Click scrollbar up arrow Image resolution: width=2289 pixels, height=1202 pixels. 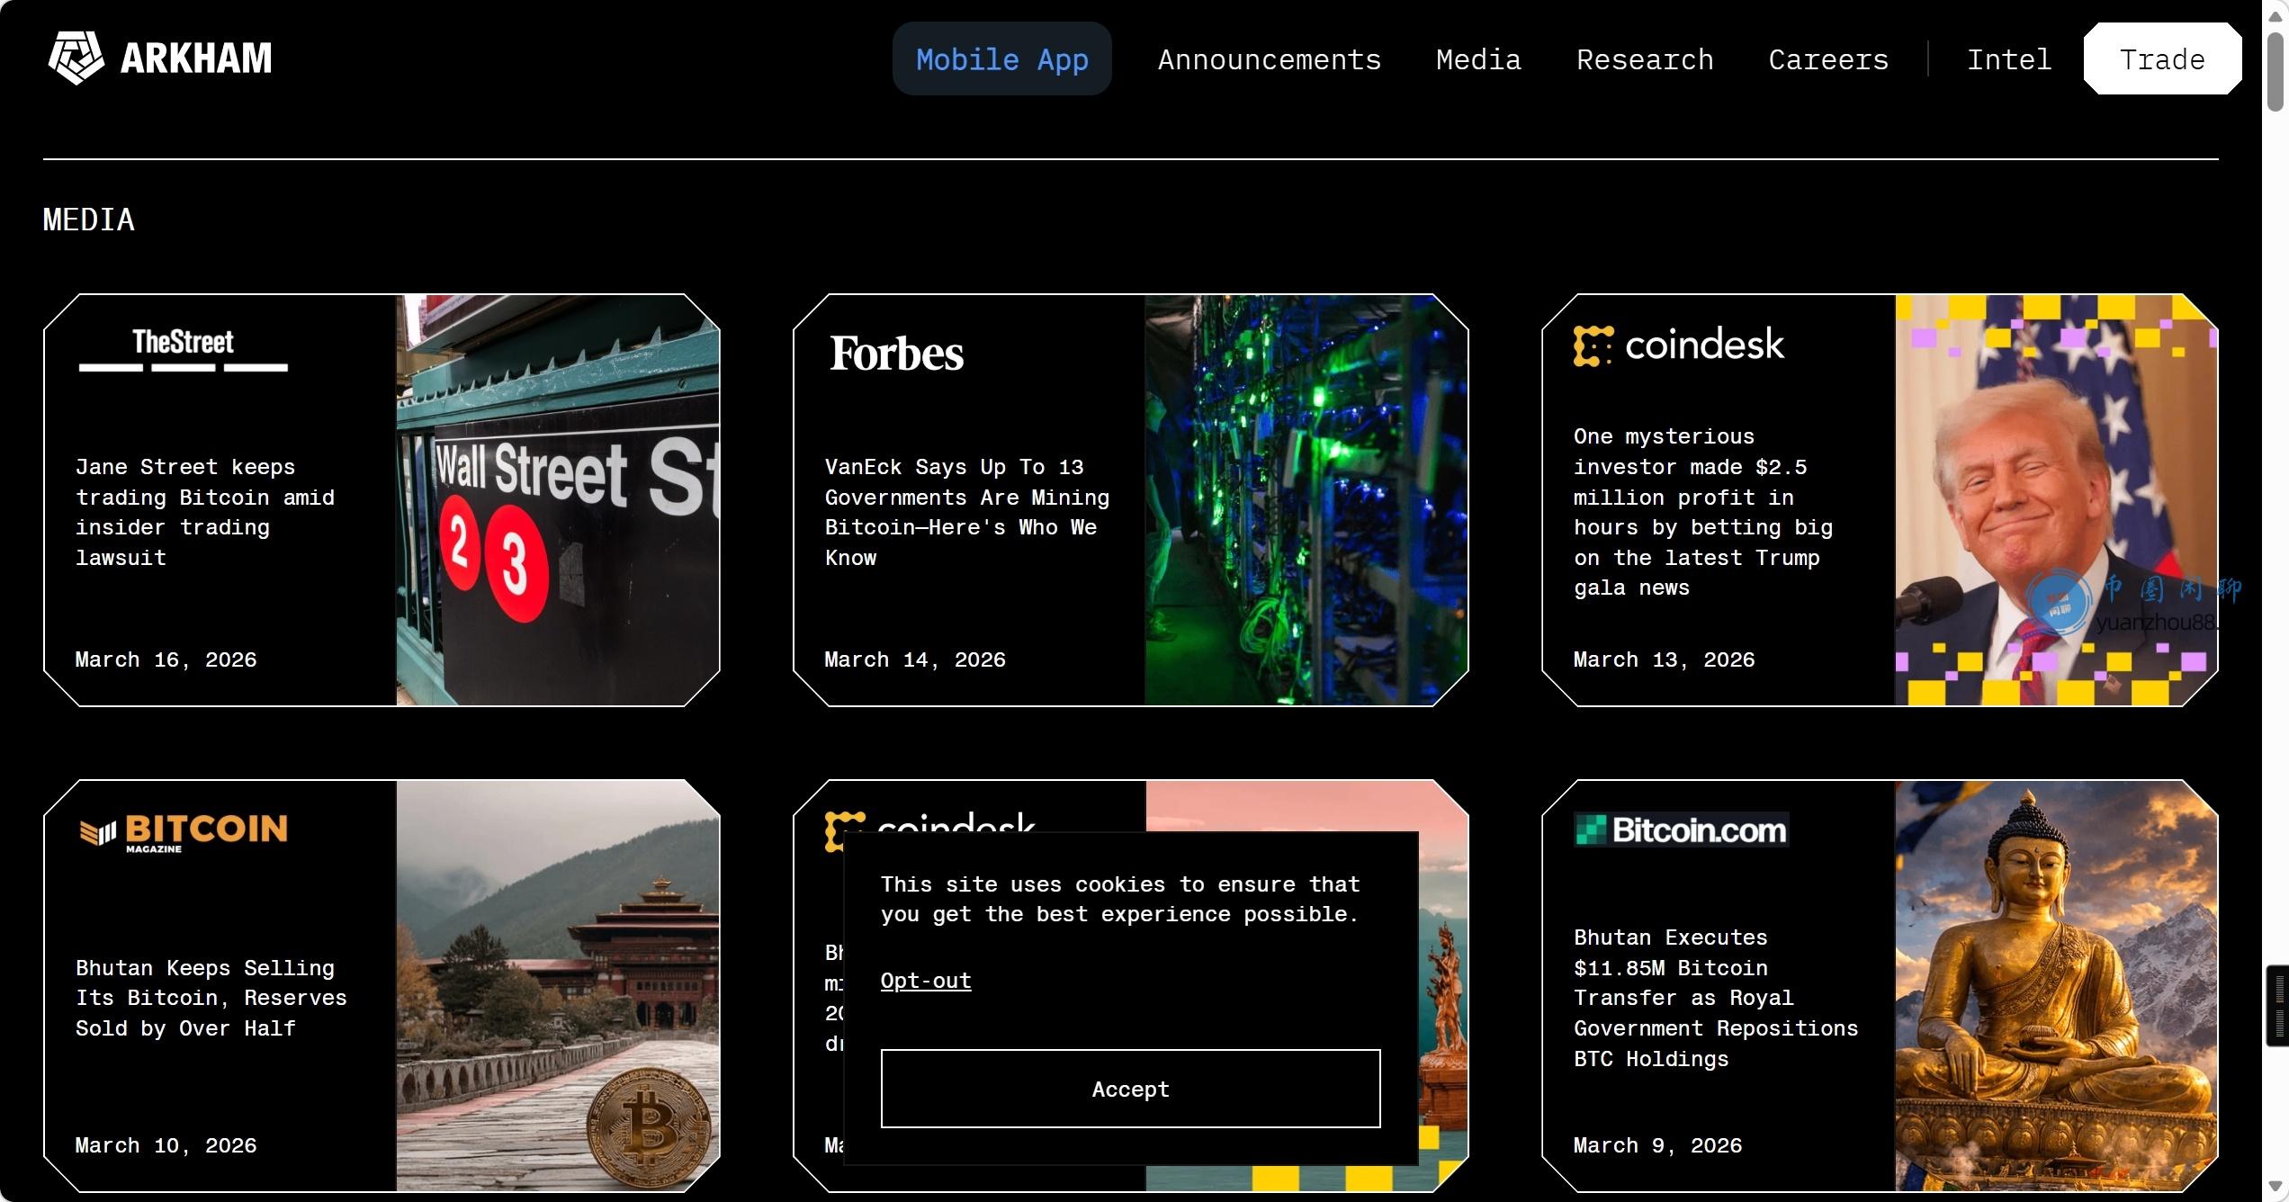2276,17
